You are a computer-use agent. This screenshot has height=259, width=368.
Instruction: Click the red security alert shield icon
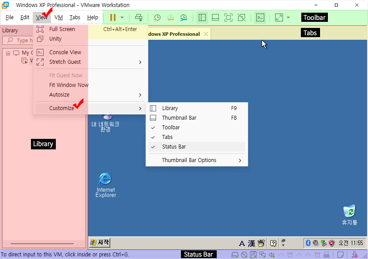click(332, 243)
